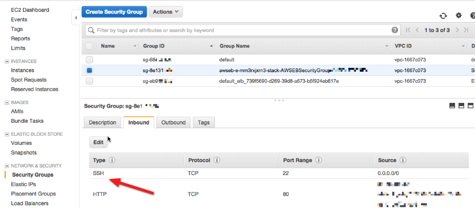Open Volumes in sidebar
Viewport: 475px width, 209px height.
21,143
